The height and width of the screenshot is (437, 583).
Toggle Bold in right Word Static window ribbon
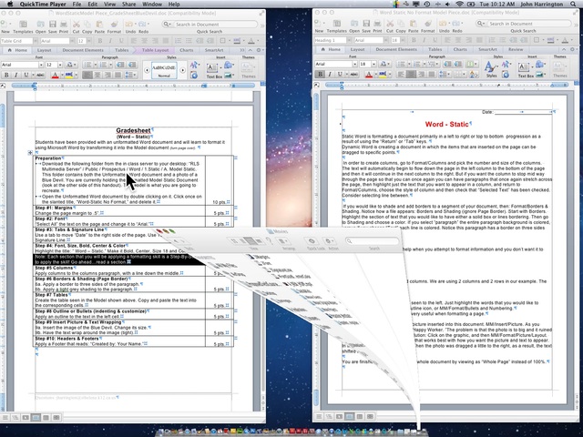(320, 75)
